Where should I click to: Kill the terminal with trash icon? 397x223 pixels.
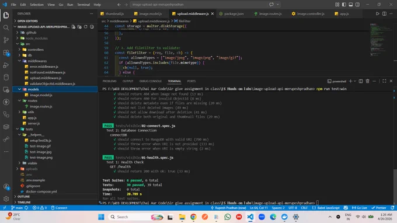pyautogui.click(x=368, y=81)
